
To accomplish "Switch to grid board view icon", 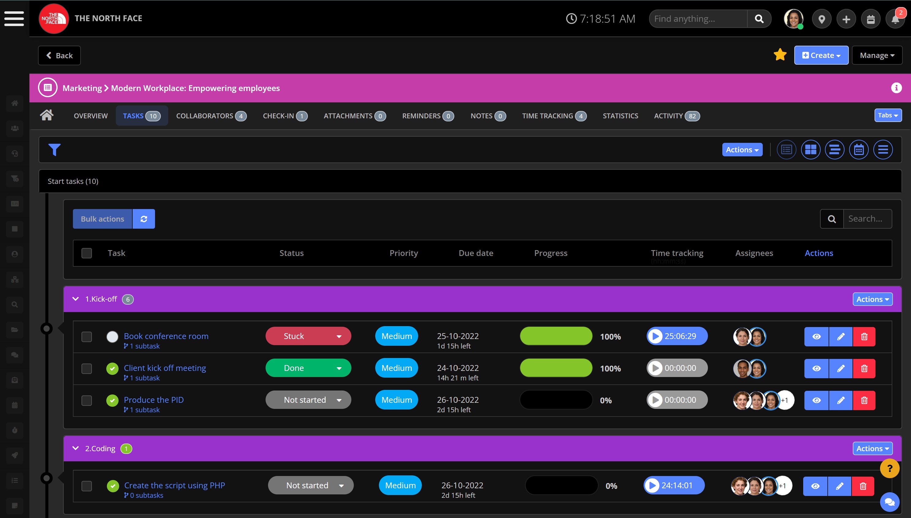I will click(811, 150).
